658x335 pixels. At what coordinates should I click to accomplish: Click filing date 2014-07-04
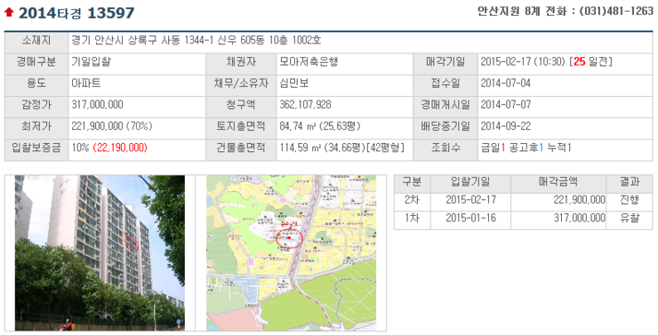click(x=506, y=83)
